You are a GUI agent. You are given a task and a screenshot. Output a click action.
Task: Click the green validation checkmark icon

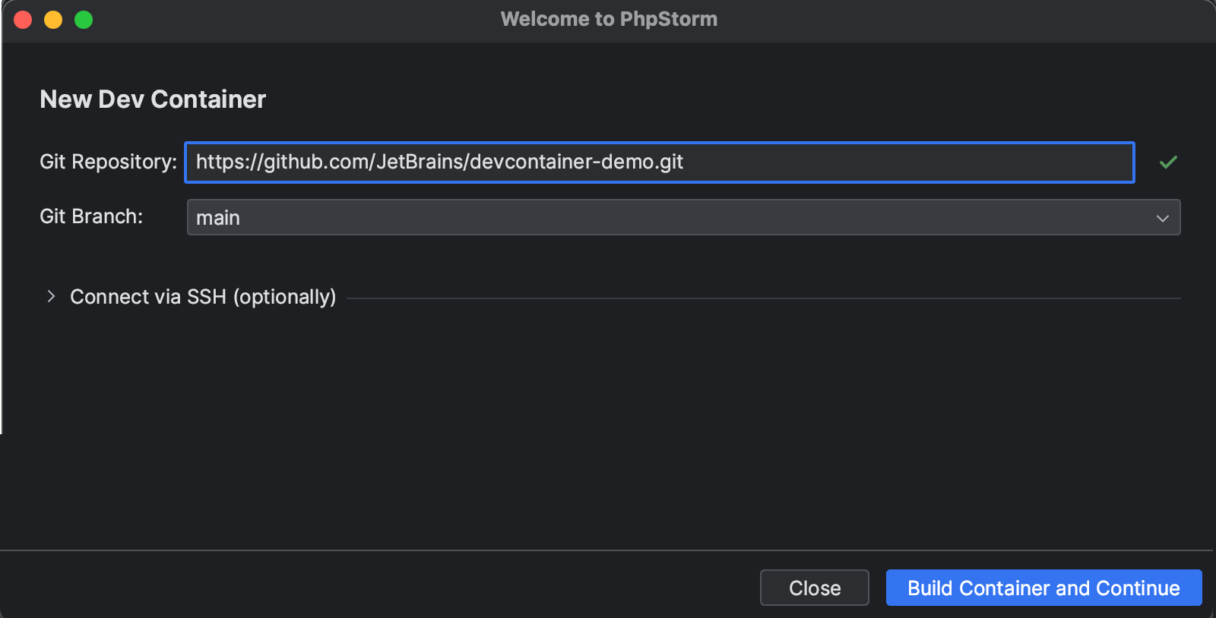tap(1168, 162)
